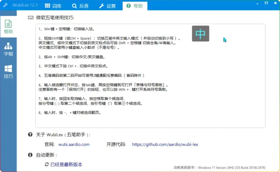Image resolution: width=280 pixels, height=172 pixels.
Task: Click the line about 切换全角/半角输入
Action: click(x=107, y=43)
